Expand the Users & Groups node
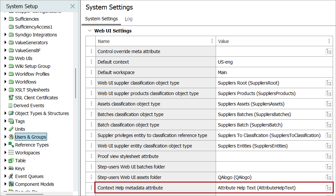 pos(5,137)
